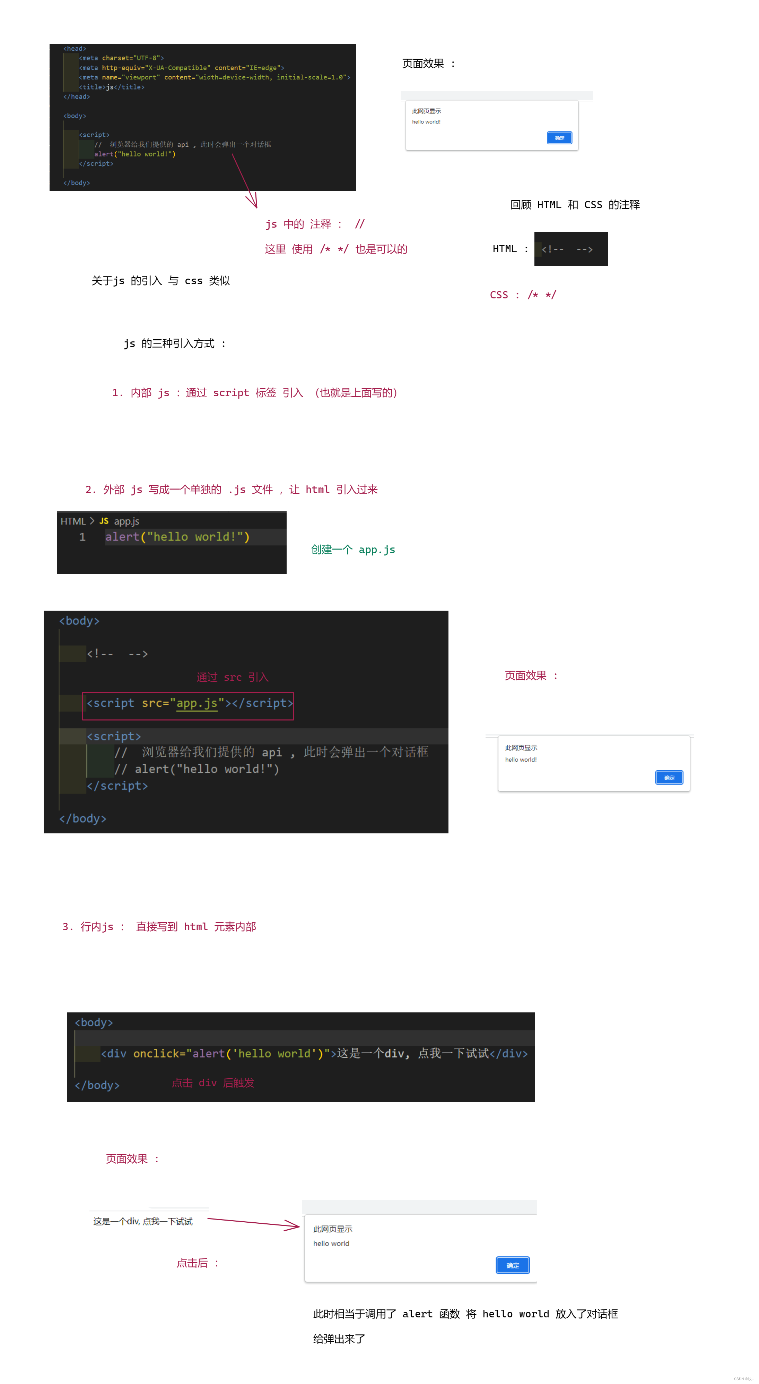Select app.js in the editor breadcrumb
Screen dimensions: 759x1384
[x=127, y=521]
